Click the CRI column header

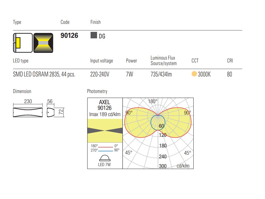[x=230, y=61]
